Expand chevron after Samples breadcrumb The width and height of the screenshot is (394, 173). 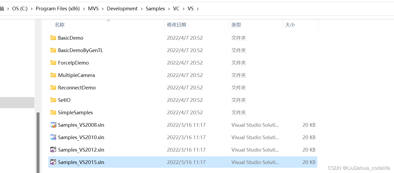pos(169,9)
